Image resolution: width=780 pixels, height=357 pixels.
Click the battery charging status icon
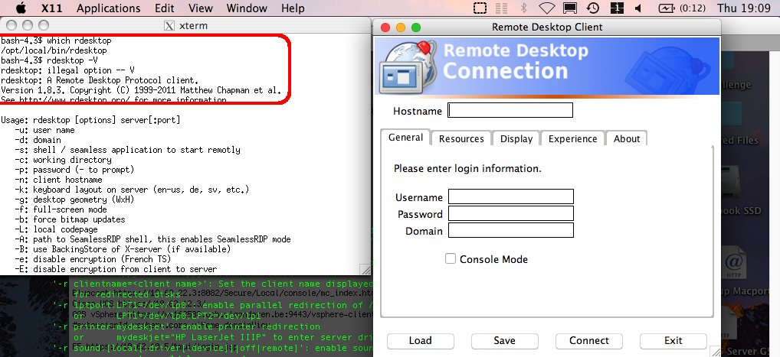point(666,8)
